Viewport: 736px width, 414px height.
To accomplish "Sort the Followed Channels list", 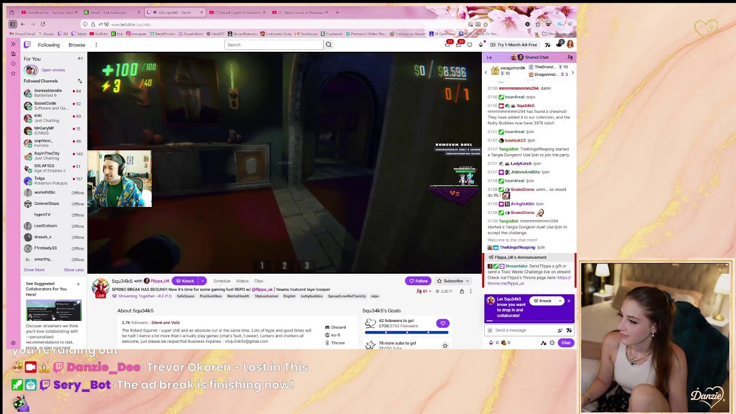I will point(80,81).
